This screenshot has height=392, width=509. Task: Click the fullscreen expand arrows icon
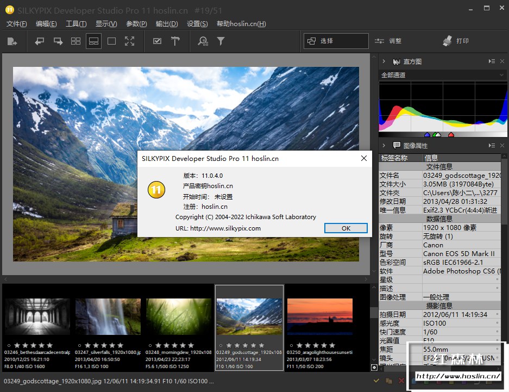[129, 41]
